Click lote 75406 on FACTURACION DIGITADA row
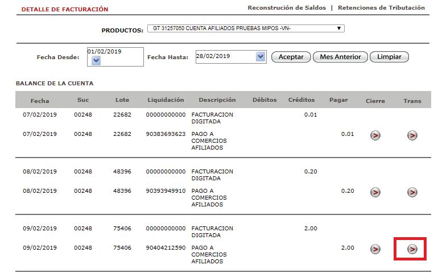Viewport: 434px width, 273px height. 122,228
